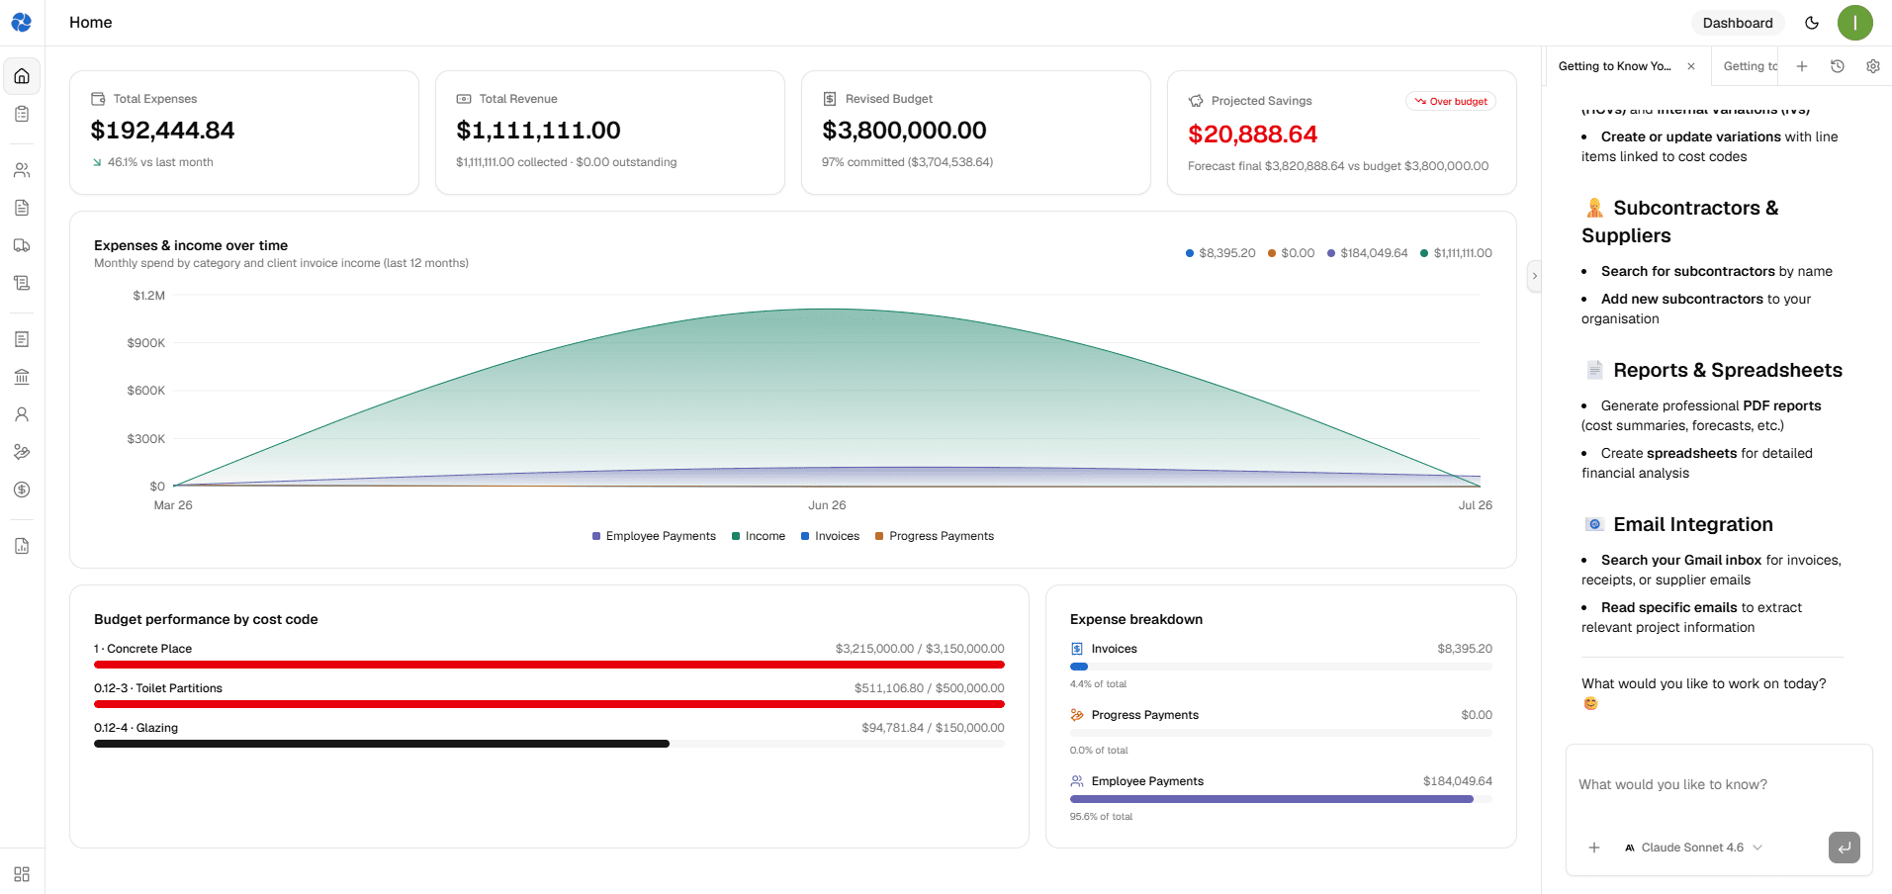The height and width of the screenshot is (894, 1892).
Task: Click the Total Revenue card icon
Action: pos(464,99)
